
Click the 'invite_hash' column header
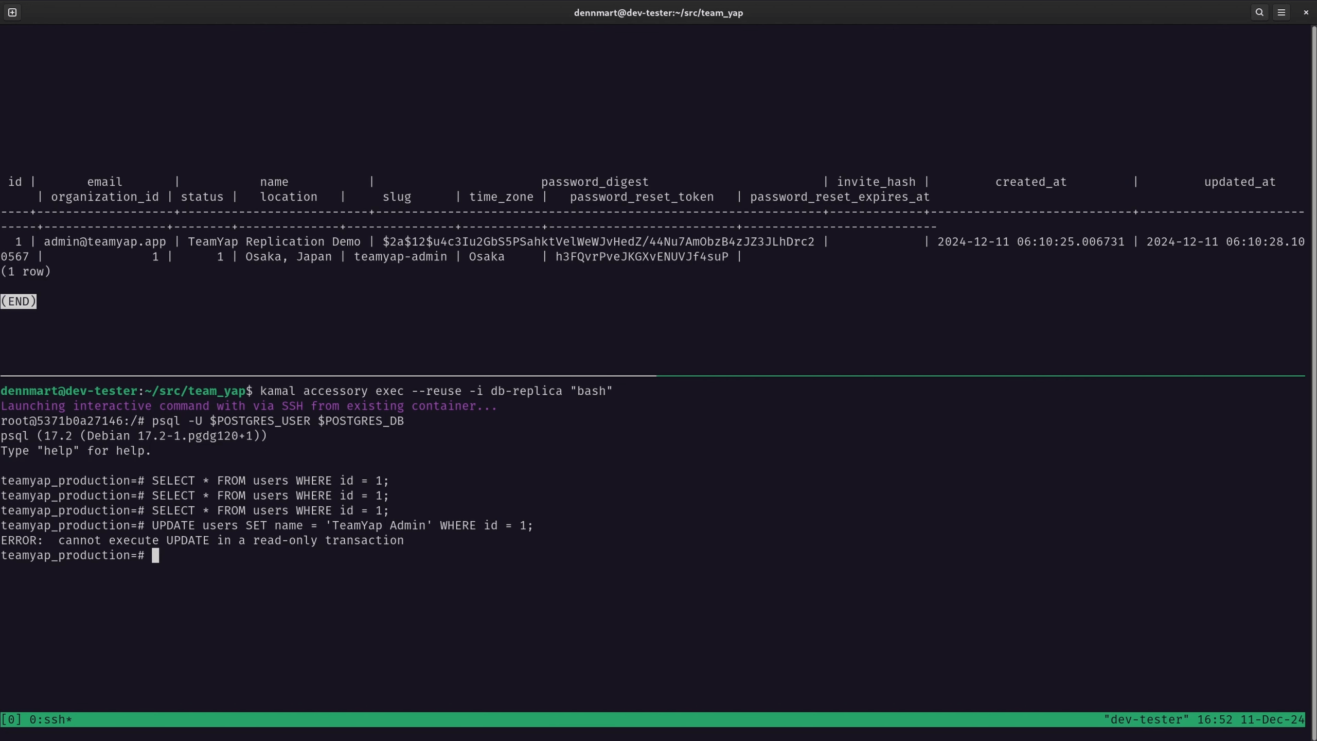click(876, 182)
